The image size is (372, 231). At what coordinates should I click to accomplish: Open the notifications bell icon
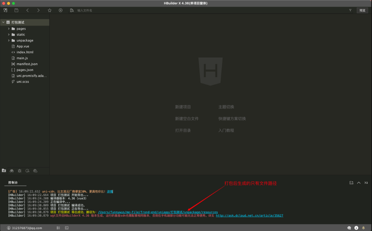click(363, 228)
